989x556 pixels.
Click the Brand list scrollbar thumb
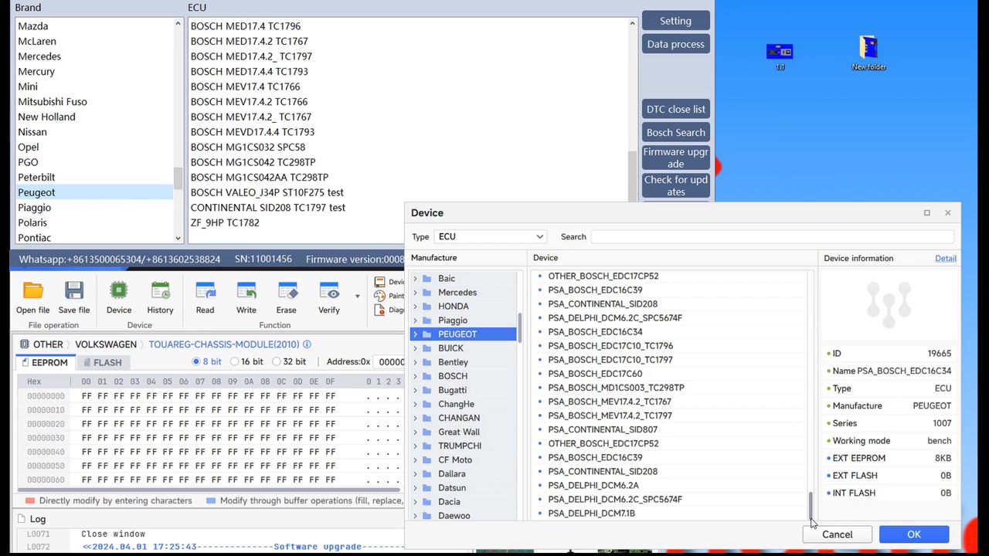click(178, 179)
